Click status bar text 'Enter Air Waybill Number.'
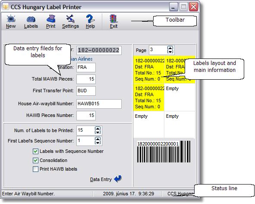 (x=28, y=194)
